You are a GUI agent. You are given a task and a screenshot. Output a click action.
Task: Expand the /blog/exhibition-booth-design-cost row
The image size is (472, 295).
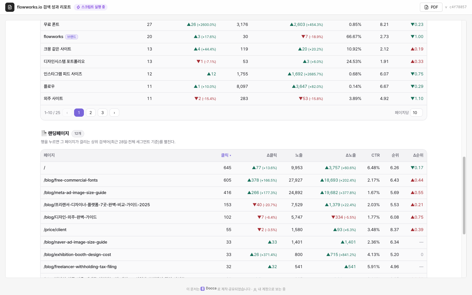[234, 255]
